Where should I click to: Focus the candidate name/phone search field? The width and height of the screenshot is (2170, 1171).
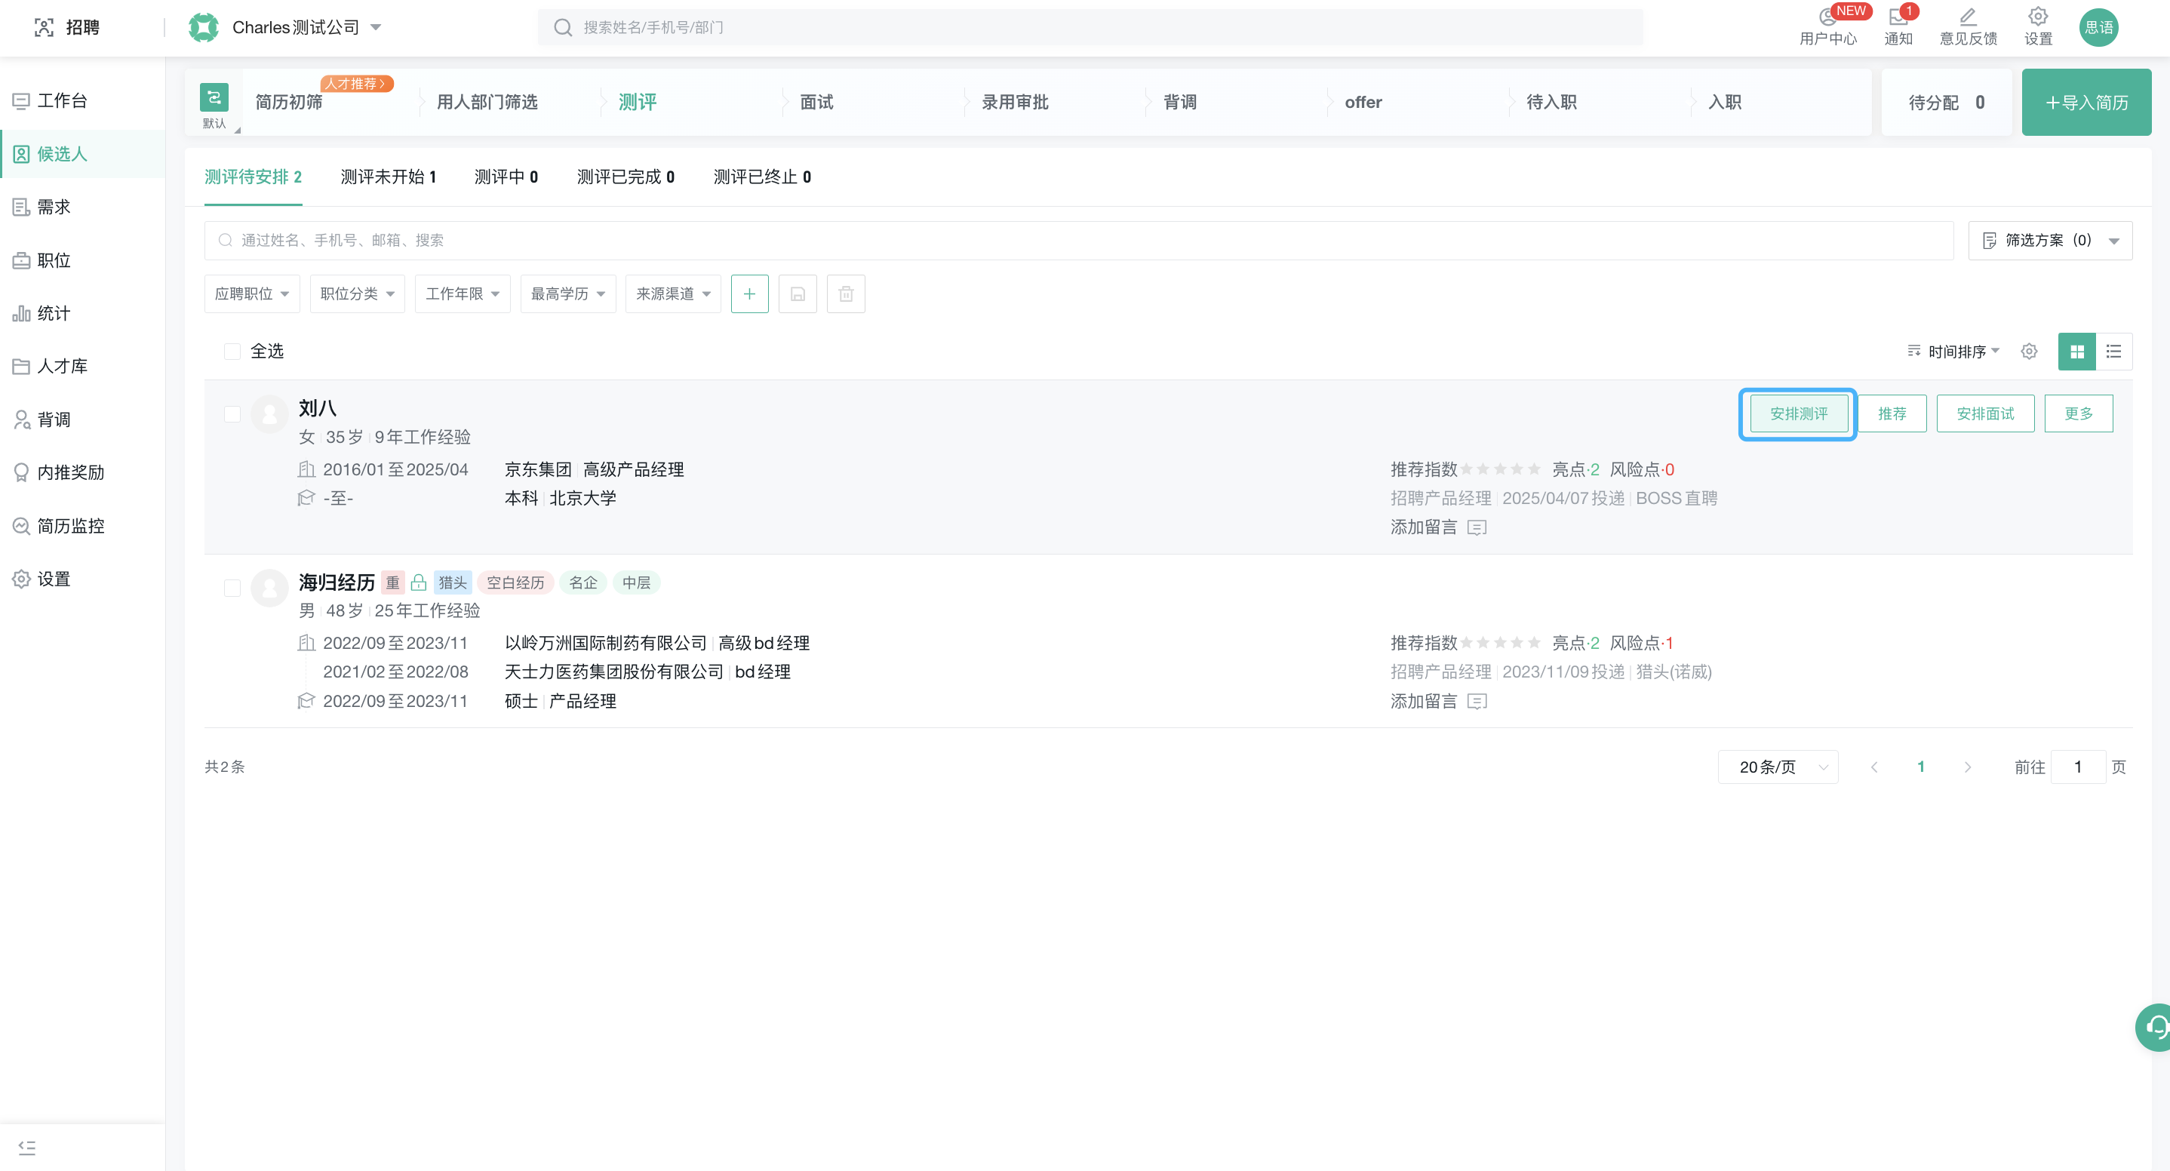tap(1078, 240)
